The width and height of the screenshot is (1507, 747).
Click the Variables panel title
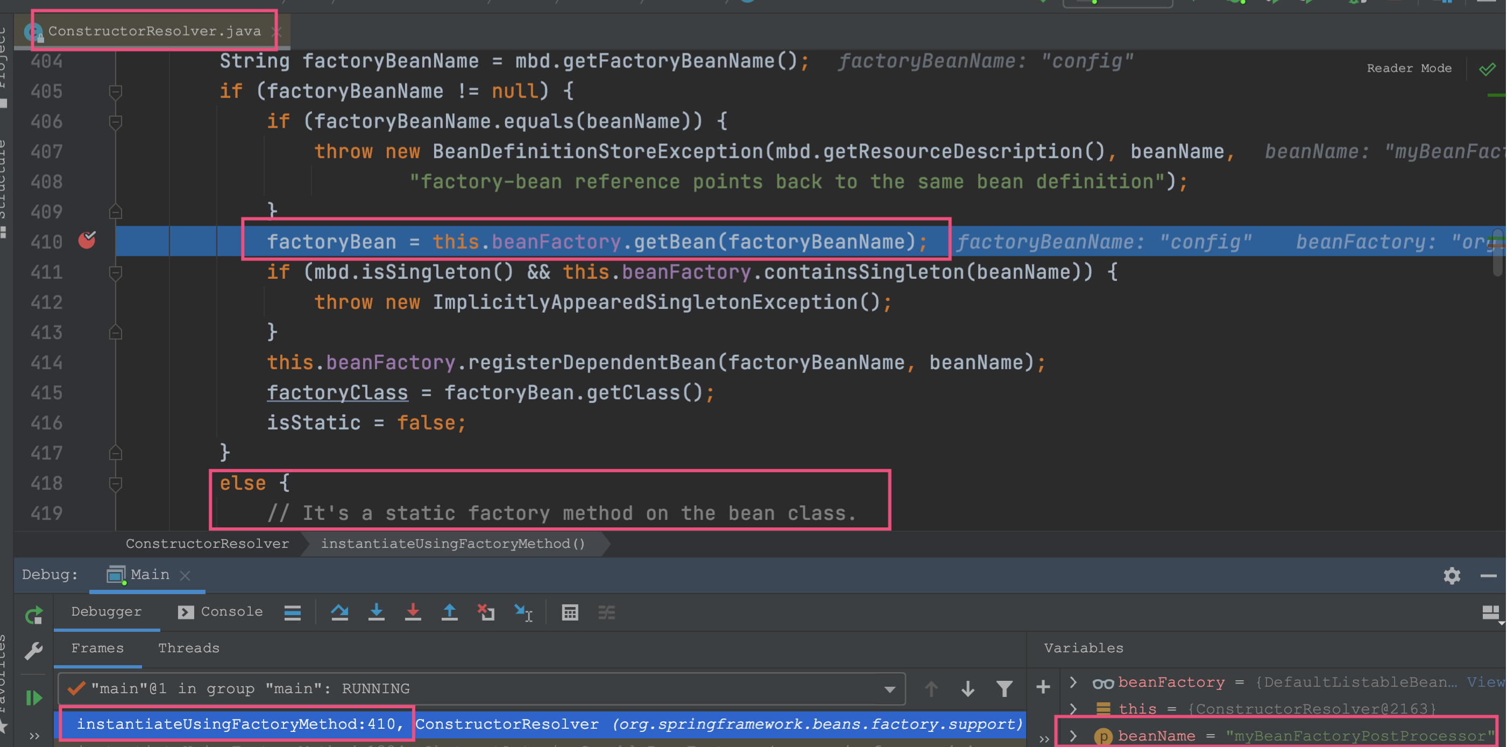pyautogui.click(x=1084, y=648)
